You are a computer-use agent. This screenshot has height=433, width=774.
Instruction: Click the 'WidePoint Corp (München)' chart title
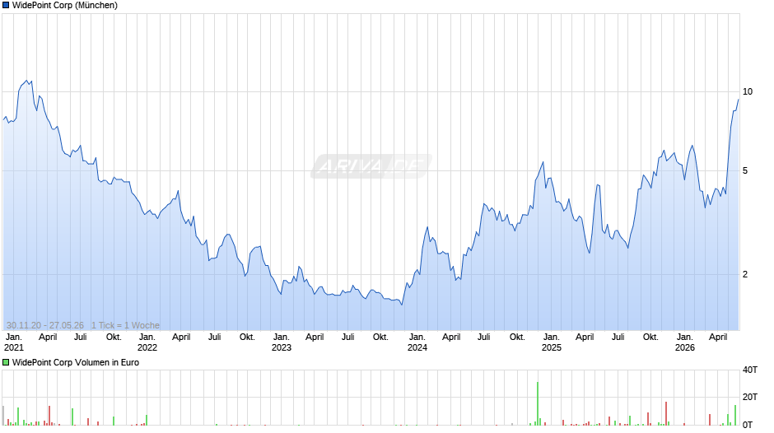point(65,6)
